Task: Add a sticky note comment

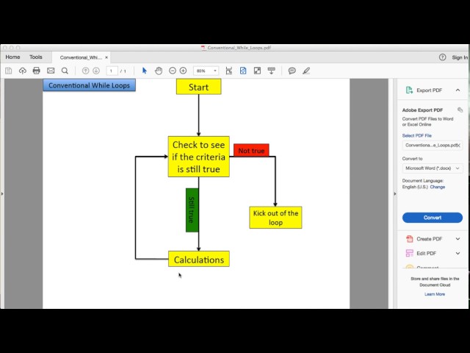Action: [292, 71]
